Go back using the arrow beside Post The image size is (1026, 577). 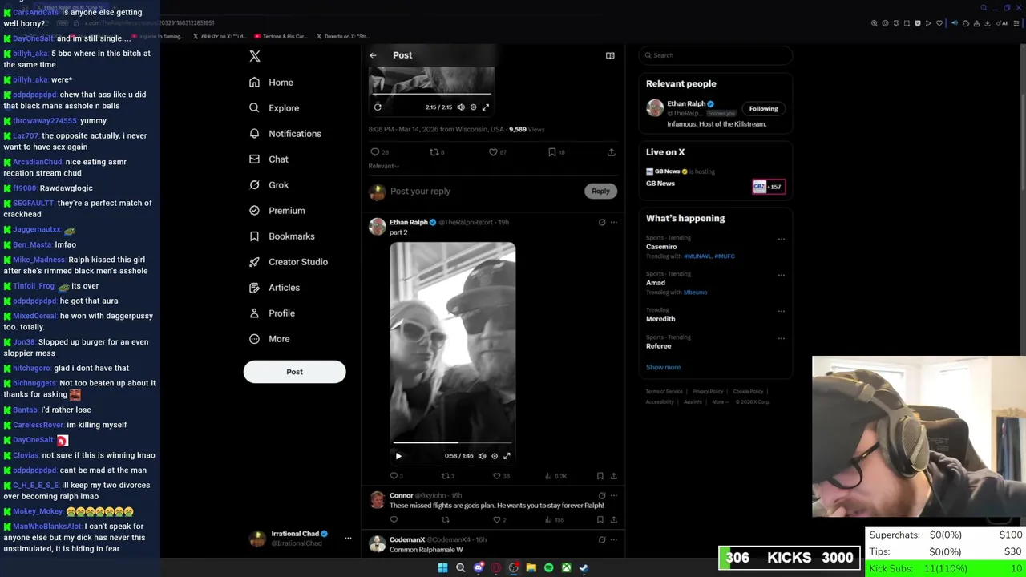[x=373, y=55]
